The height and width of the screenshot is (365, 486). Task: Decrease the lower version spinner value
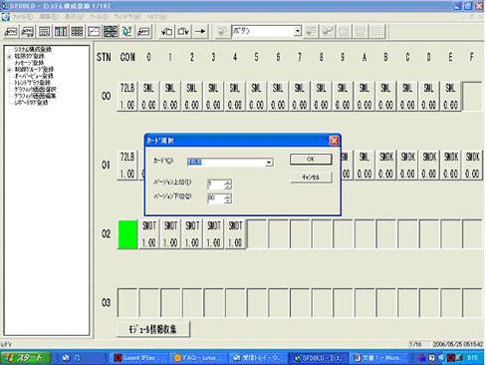tap(228, 200)
